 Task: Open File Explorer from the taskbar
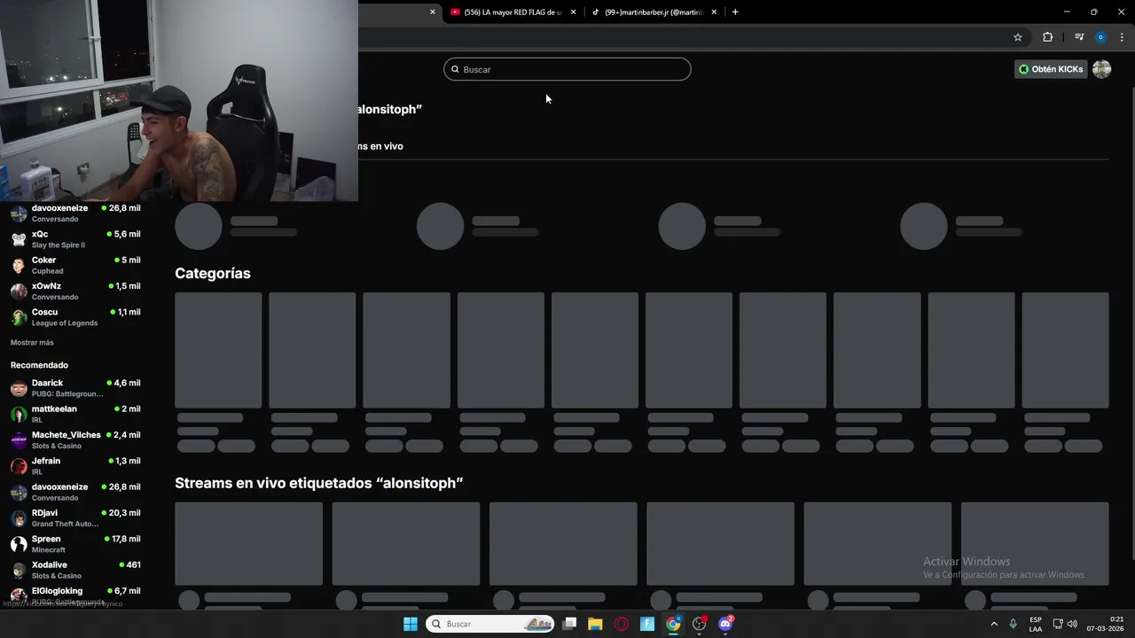pyautogui.click(x=595, y=624)
